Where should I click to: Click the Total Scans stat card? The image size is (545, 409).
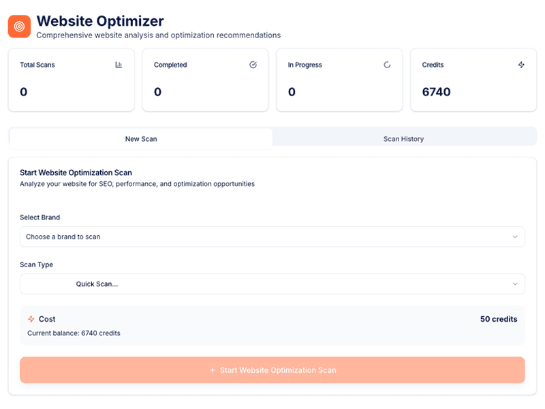click(x=71, y=80)
